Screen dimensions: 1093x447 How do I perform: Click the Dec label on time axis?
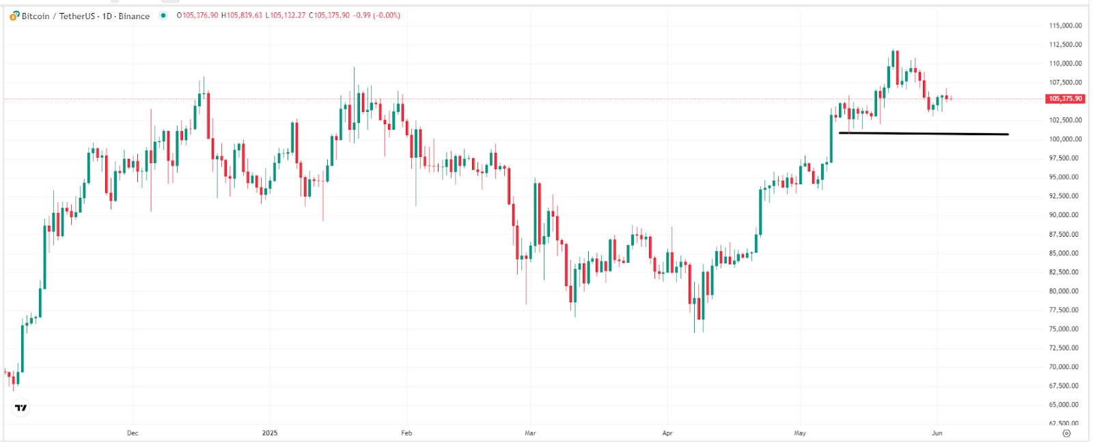133,433
